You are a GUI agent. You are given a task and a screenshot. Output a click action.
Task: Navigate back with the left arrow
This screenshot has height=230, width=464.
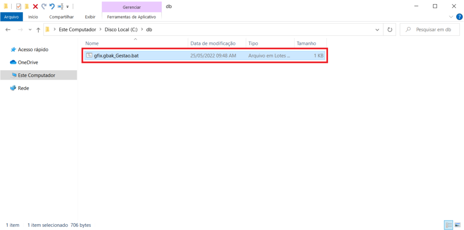click(x=8, y=29)
